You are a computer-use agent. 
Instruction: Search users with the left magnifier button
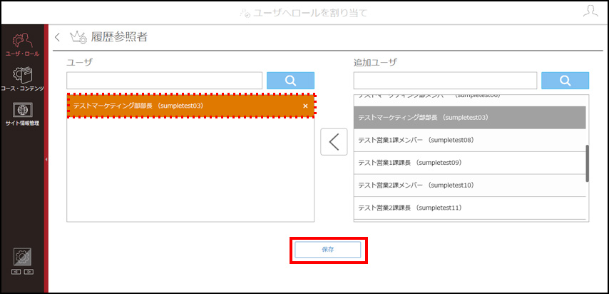[x=290, y=81]
